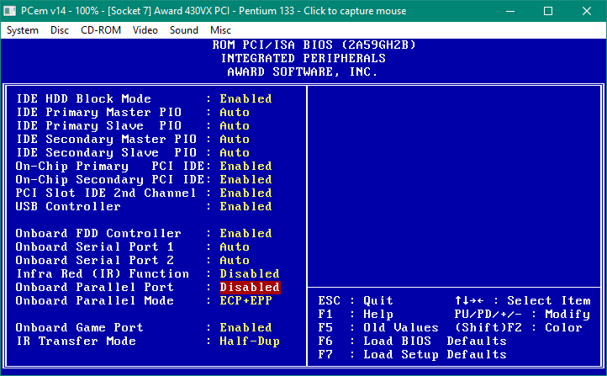Open the CD-ROM menu
Image resolution: width=607 pixels, height=376 pixels.
[101, 30]
